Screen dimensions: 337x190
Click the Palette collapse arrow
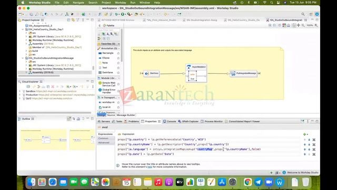tap(100, 26)
